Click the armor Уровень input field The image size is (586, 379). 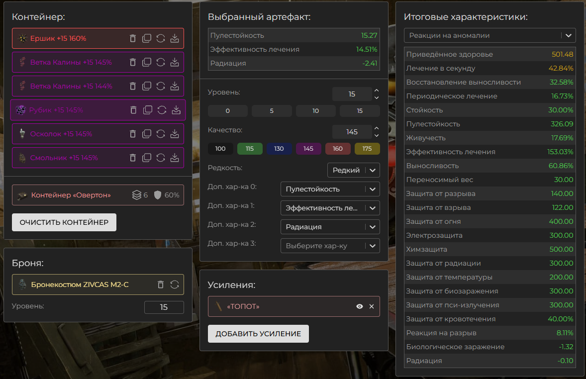click(x=164, y=307)
